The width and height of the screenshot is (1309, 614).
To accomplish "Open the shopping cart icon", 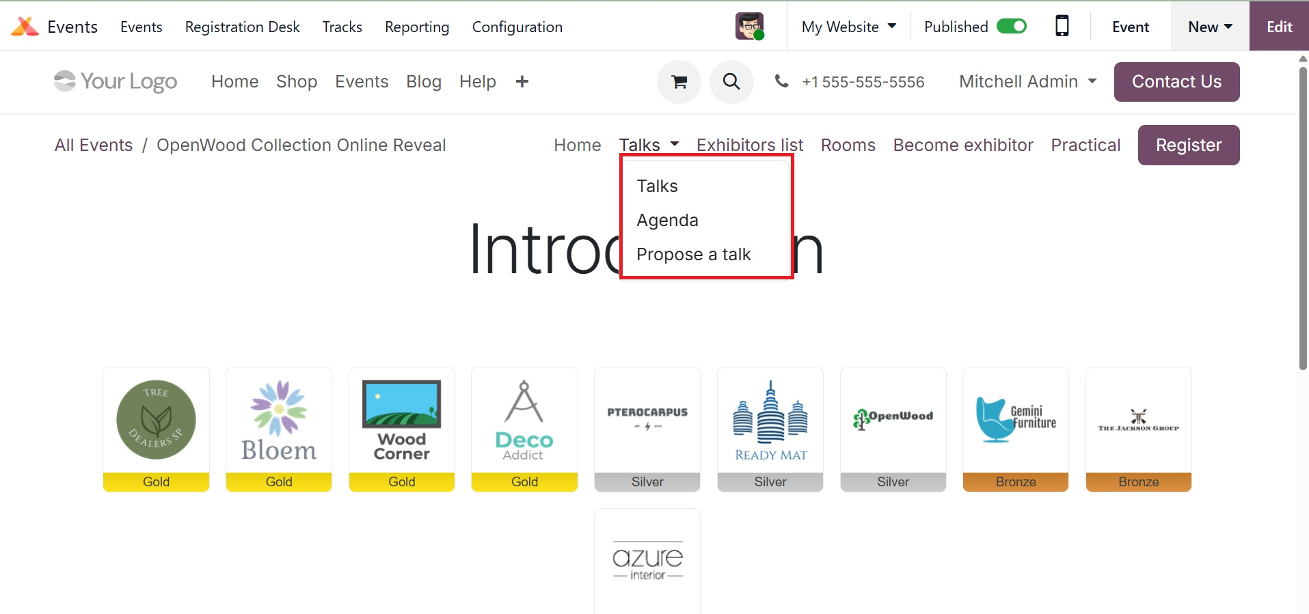I will click(679, 82).
